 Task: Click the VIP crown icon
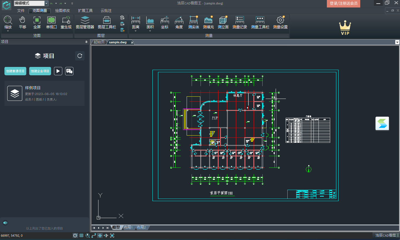pos(345,27)
